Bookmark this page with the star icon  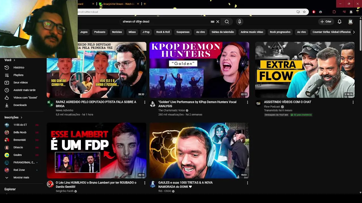pos(304,12)
